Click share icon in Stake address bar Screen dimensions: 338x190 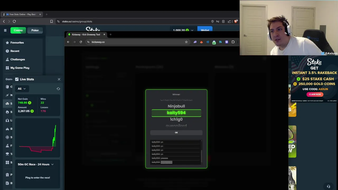click(229, 21)
